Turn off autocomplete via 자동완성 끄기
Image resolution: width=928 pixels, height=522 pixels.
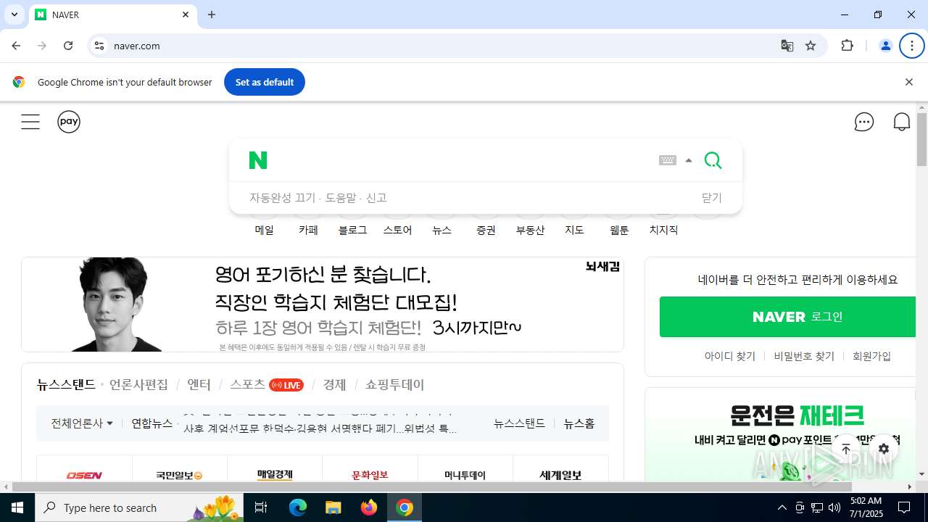coord(282,198)
